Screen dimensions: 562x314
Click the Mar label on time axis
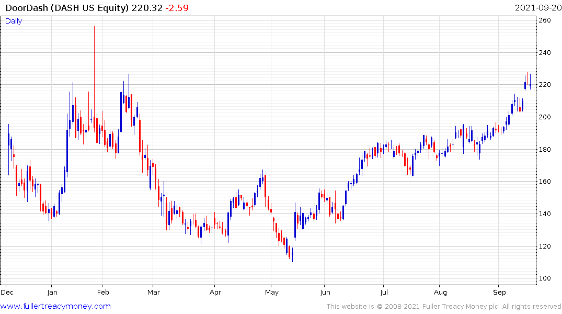pos(153,293)
